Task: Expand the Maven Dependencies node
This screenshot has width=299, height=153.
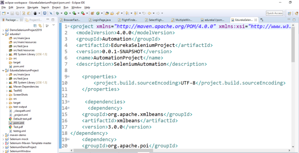Action: (x=7, y=86)
